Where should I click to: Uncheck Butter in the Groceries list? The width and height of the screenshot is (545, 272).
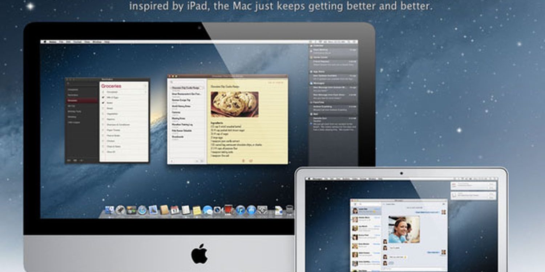(x=103, y=103)
